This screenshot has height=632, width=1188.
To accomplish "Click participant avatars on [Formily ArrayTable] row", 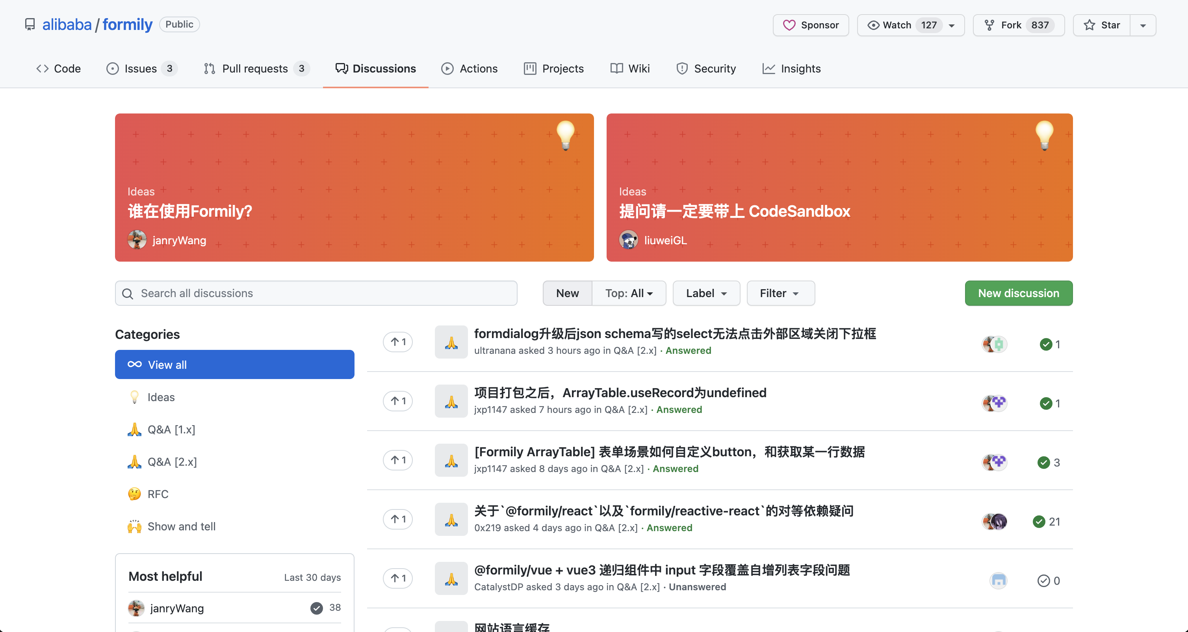I will (x=995, y=462).
